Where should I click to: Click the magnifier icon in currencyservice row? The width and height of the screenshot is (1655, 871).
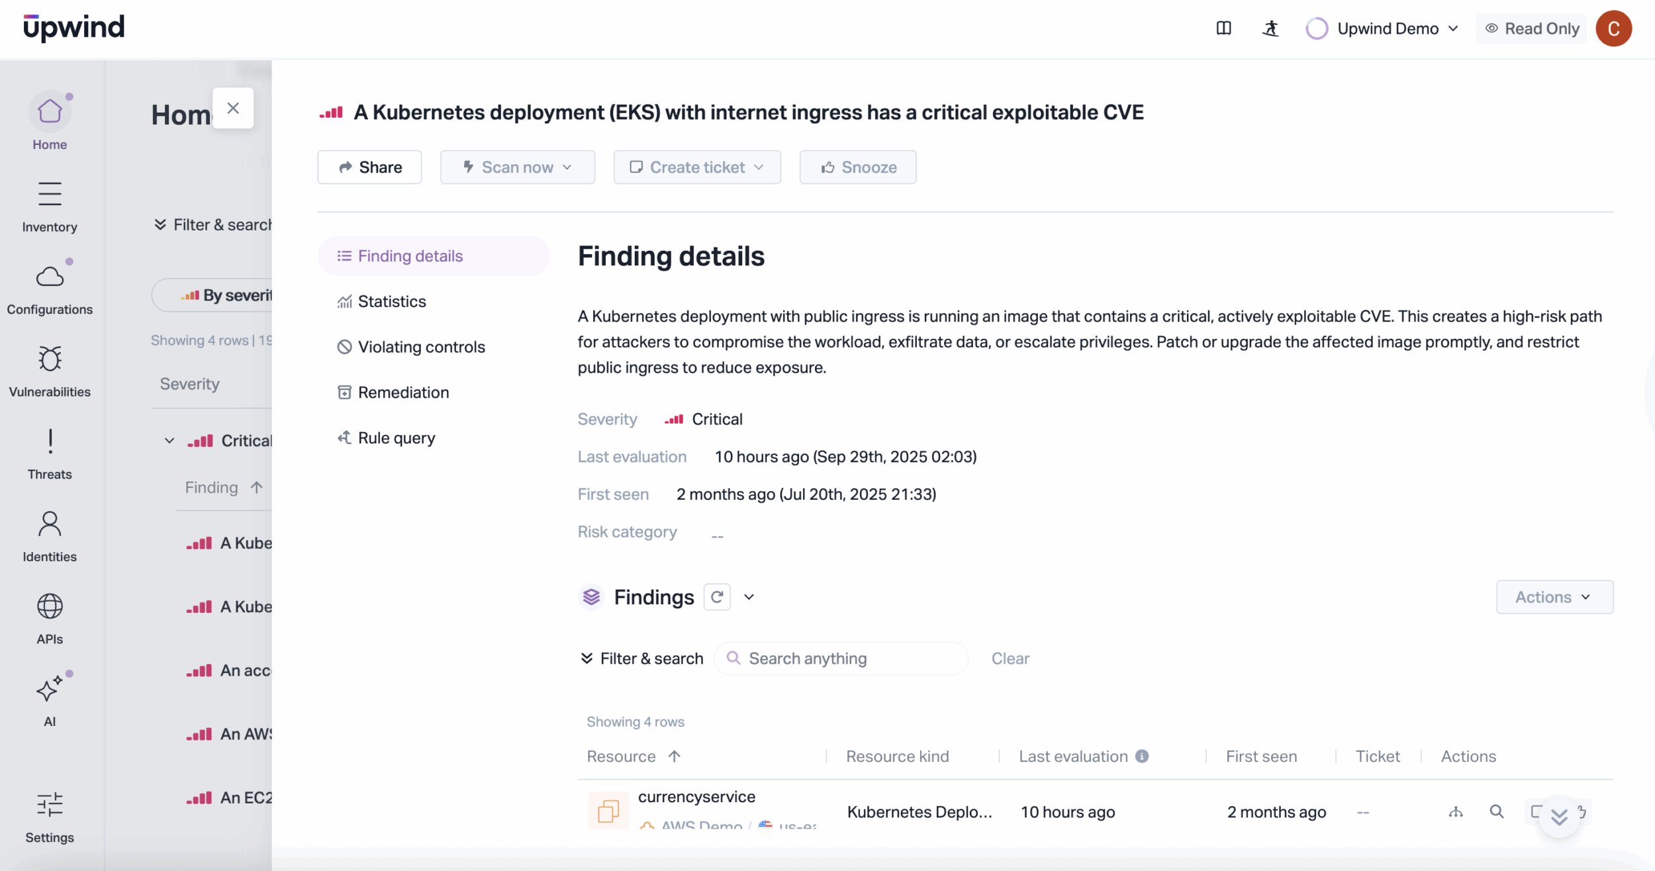1496,811
